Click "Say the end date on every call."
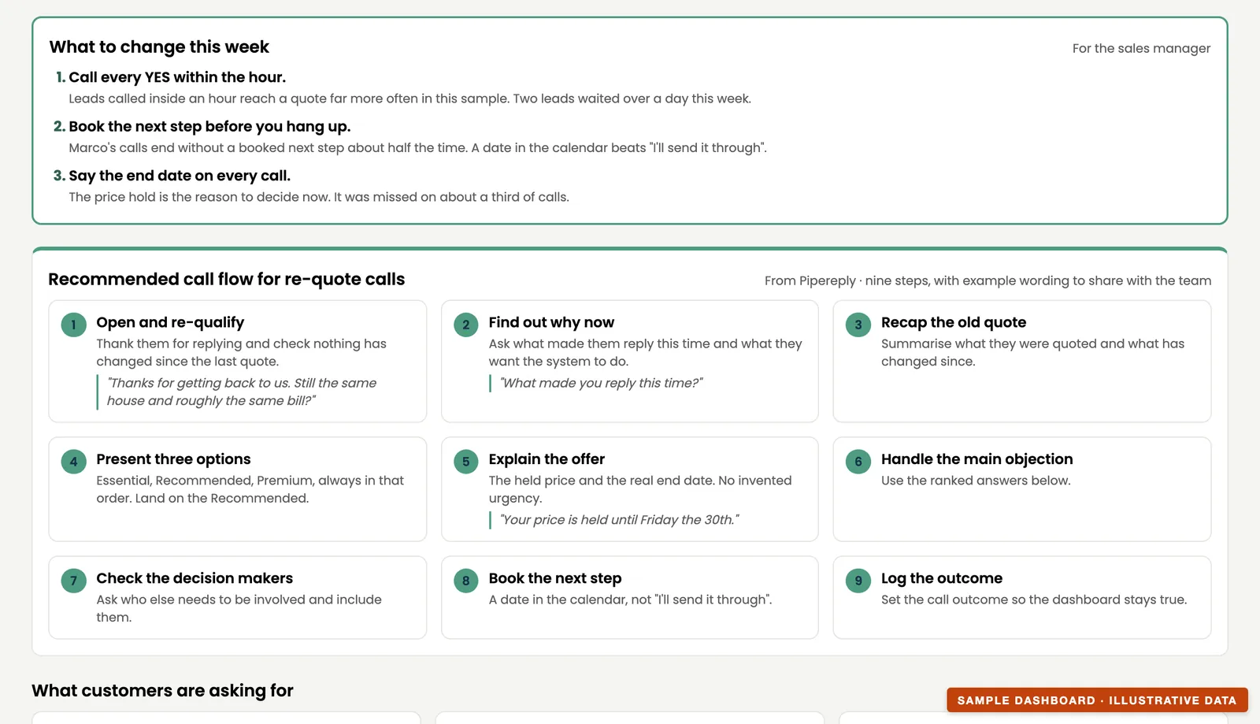The image size is (1260, 724). [x=180, y=176]
